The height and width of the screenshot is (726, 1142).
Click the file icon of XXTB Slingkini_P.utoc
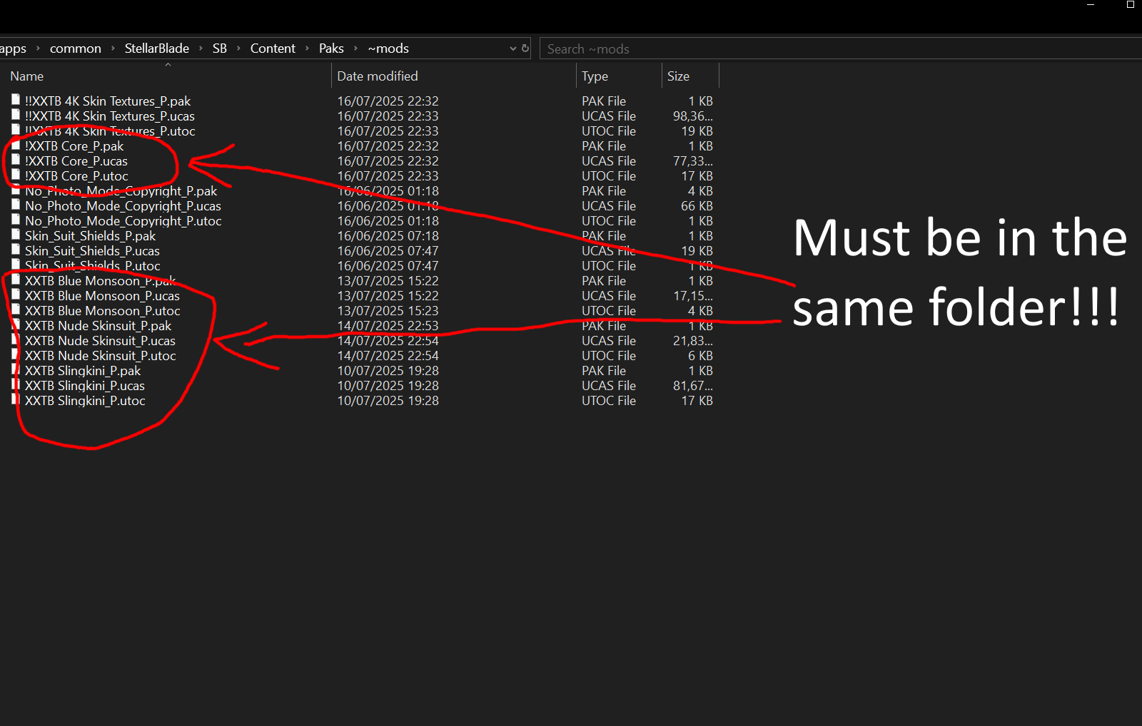point(16,399)
